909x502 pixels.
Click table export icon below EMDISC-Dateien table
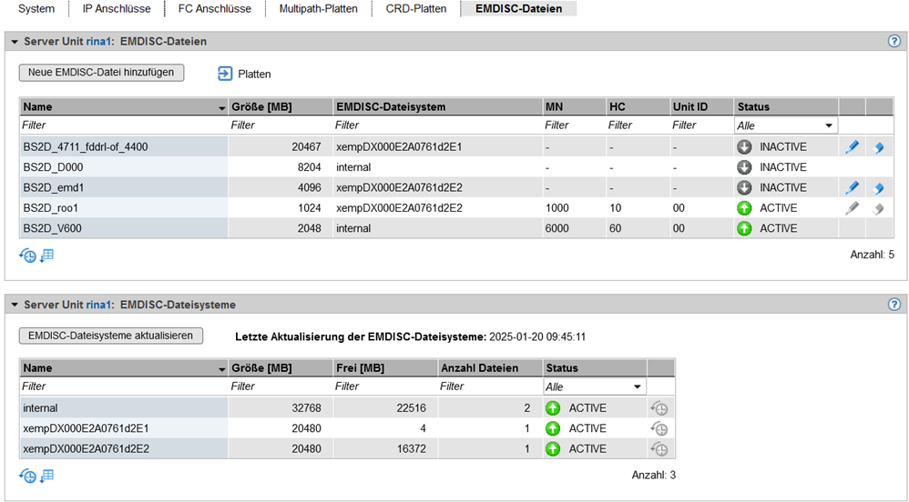tap(47, 256)
